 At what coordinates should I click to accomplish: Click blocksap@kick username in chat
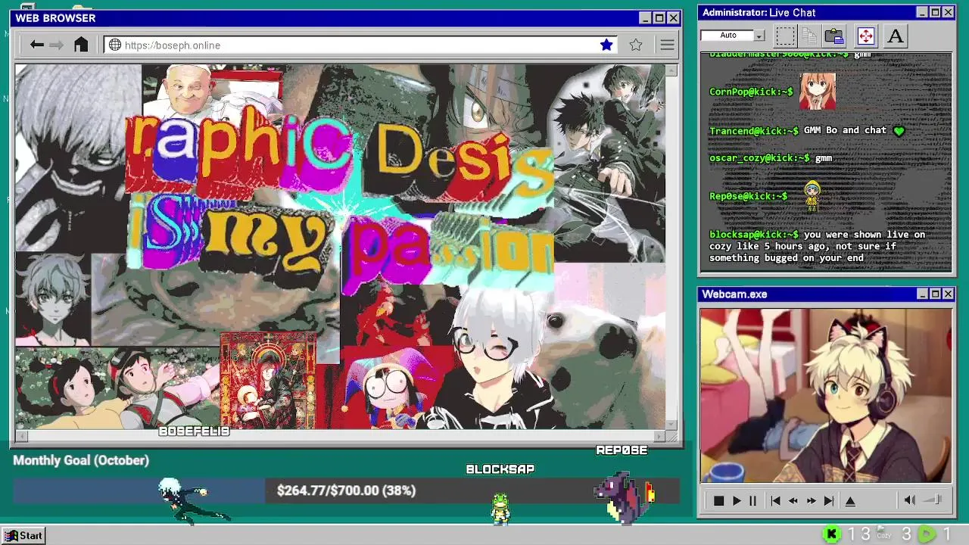coord(754,235)
